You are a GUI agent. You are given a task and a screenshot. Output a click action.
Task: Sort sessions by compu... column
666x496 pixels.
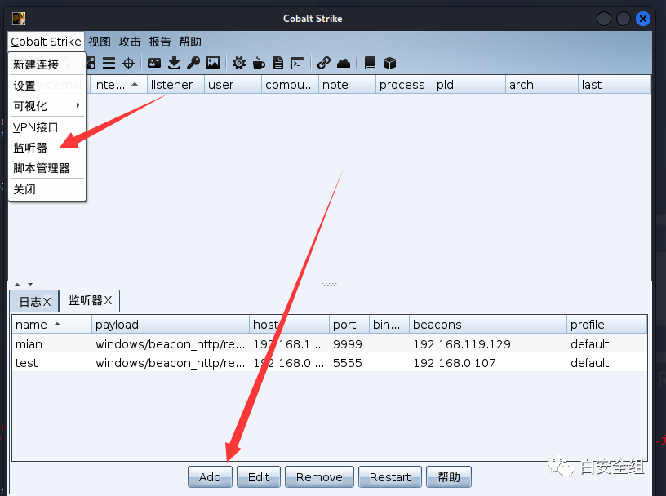[x=291, y=85]
